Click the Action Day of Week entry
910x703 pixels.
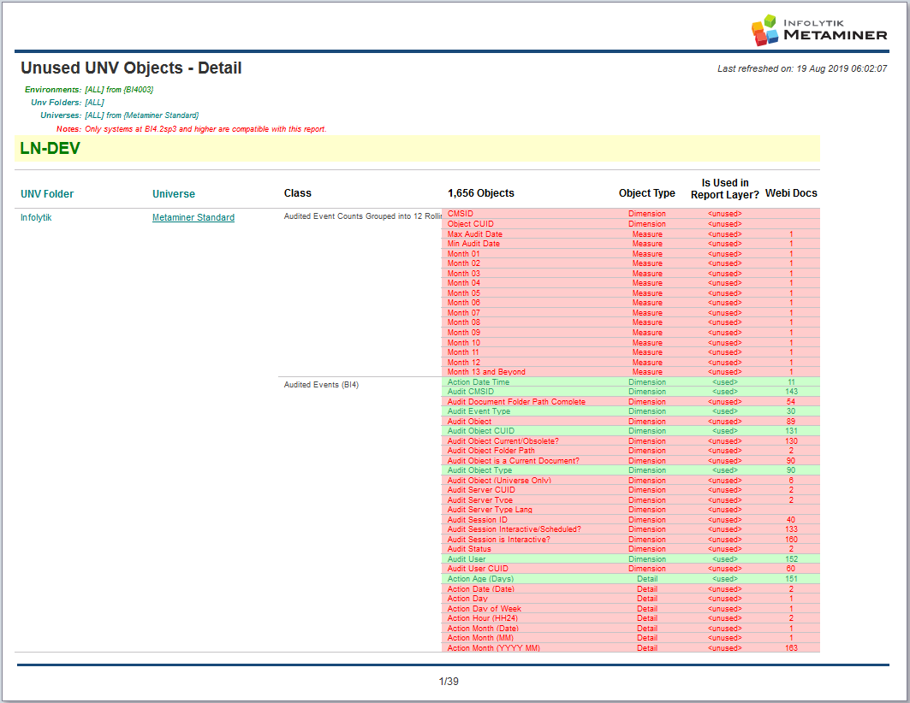tap(484, 609)
